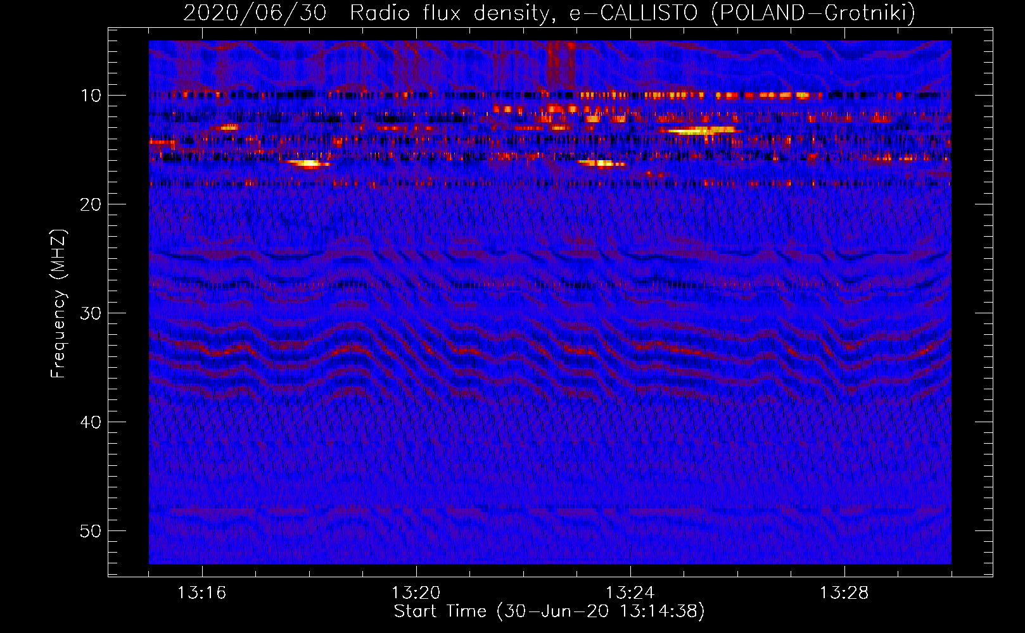Click the time tick label '13:16'
1025x633 pixels.
point(201,593)
